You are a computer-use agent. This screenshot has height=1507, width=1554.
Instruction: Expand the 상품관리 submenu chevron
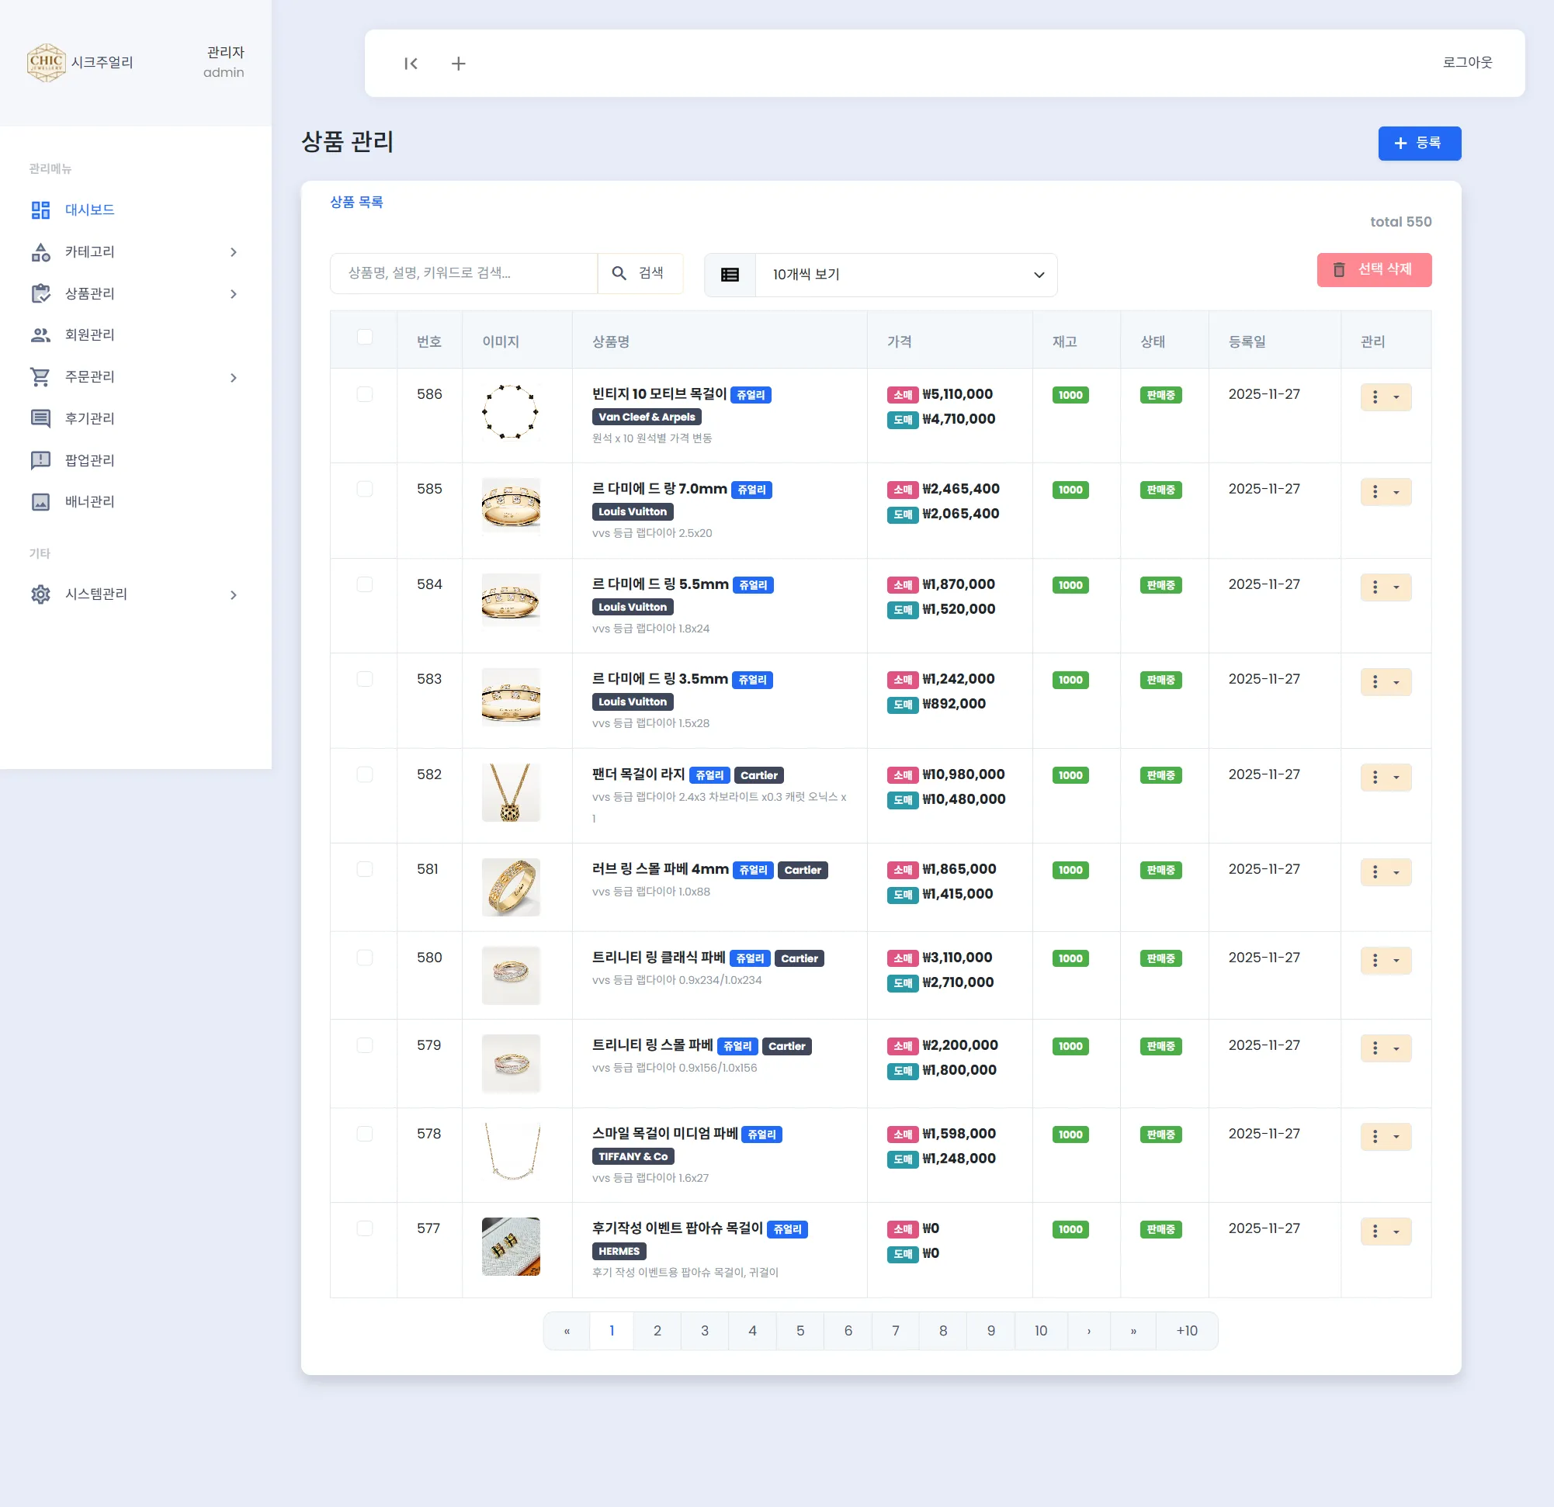point(233,294)
